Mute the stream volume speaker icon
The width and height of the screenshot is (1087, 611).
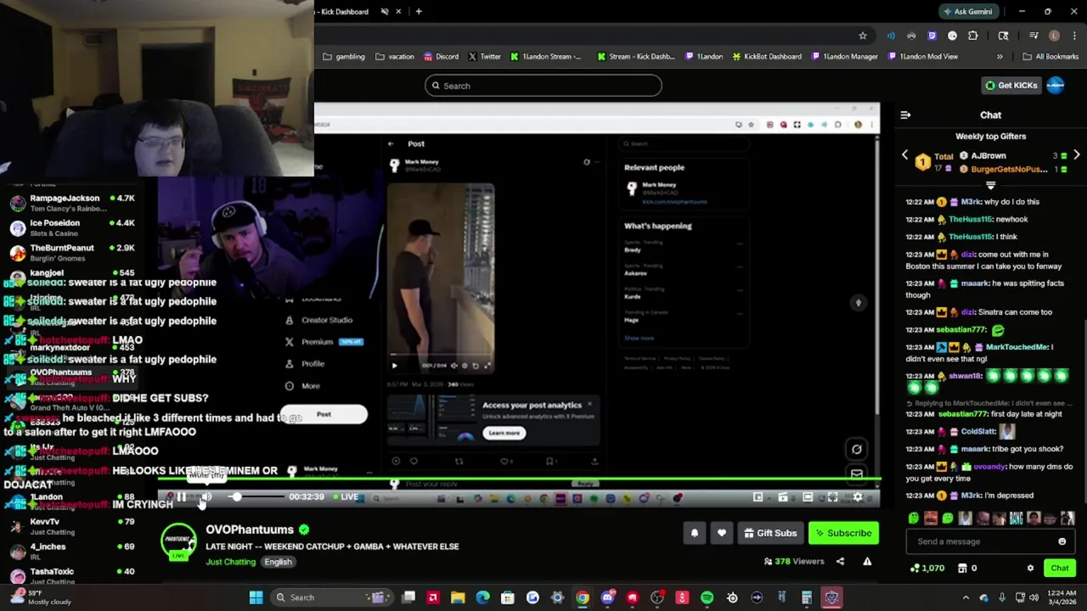pyautogui.click(x=206, y=497)
